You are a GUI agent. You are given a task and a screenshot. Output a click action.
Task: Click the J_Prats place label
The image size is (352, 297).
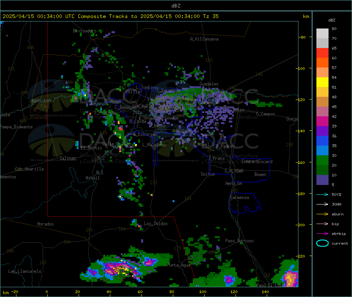[216, 158]
